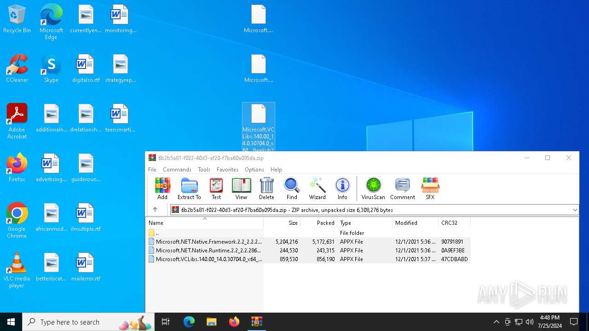Select Microsoft.NET.Native.Runtime.2.2 file row

point(308,251)
